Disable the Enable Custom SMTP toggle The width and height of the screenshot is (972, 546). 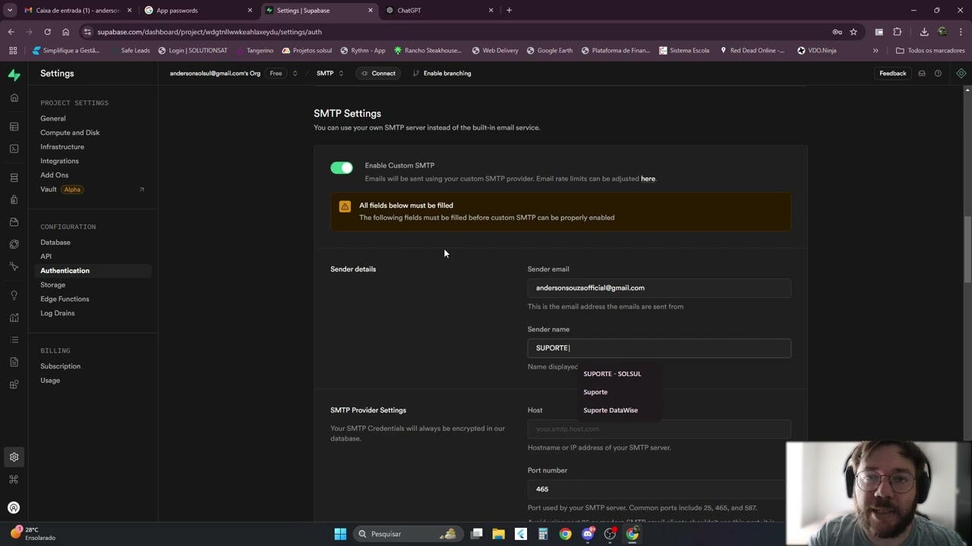point(342,168)
